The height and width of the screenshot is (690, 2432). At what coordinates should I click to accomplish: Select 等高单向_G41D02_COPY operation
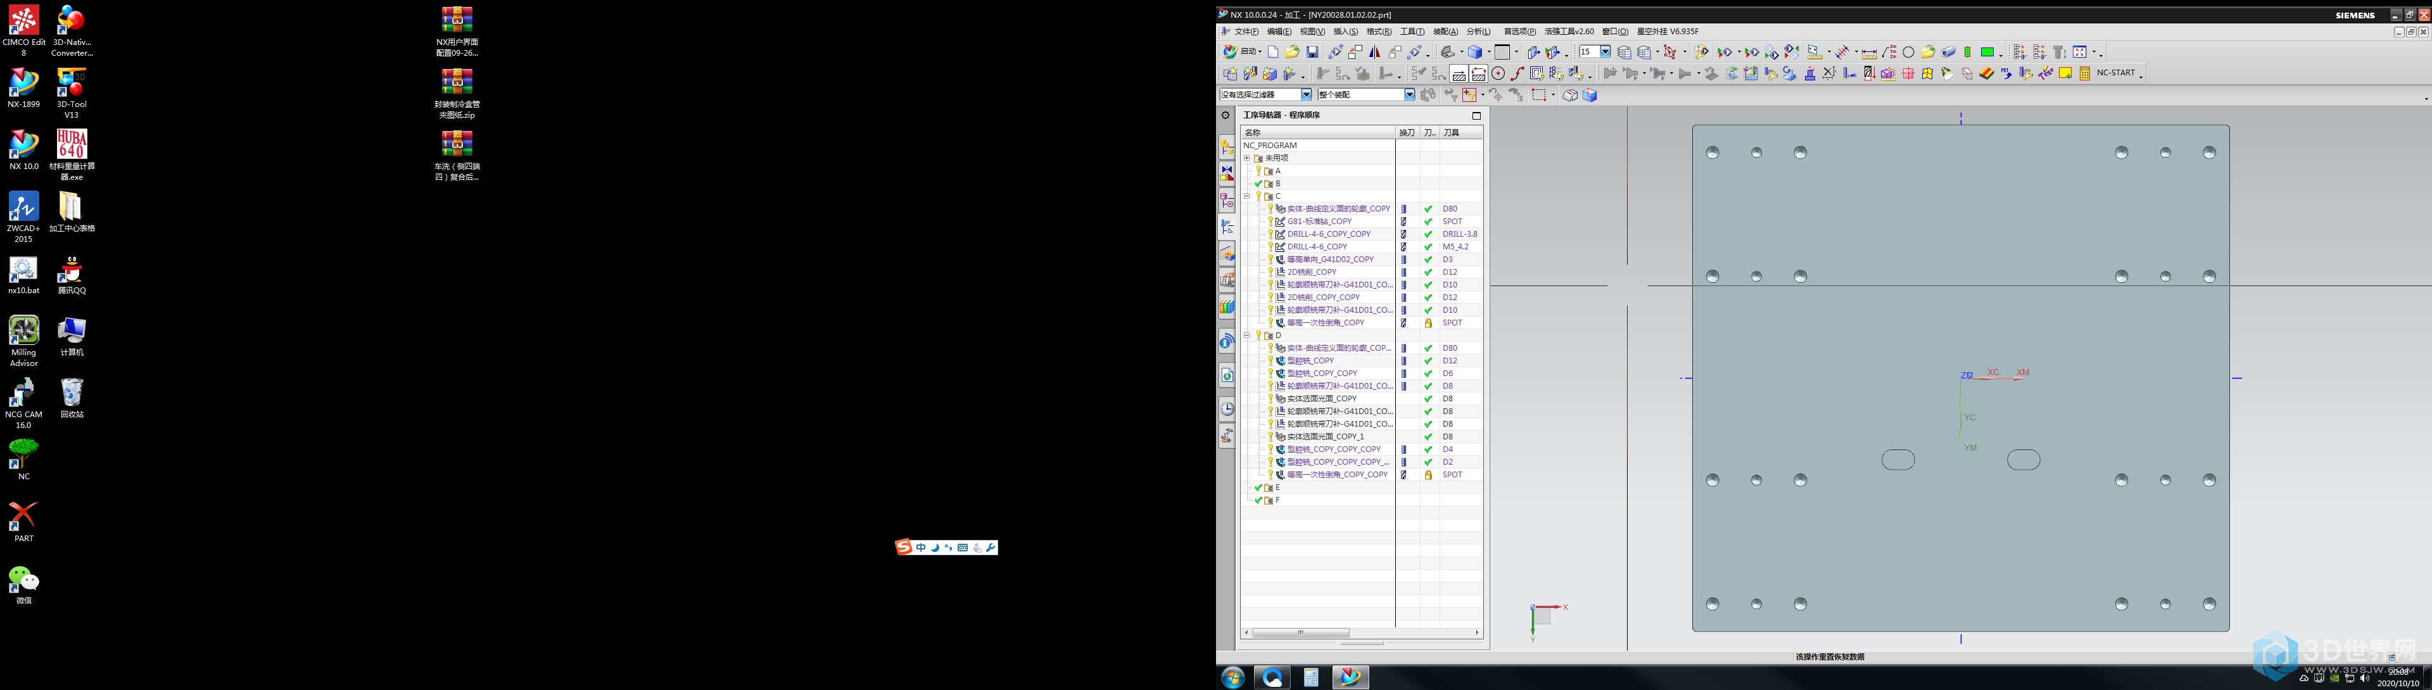point(1330,260)
